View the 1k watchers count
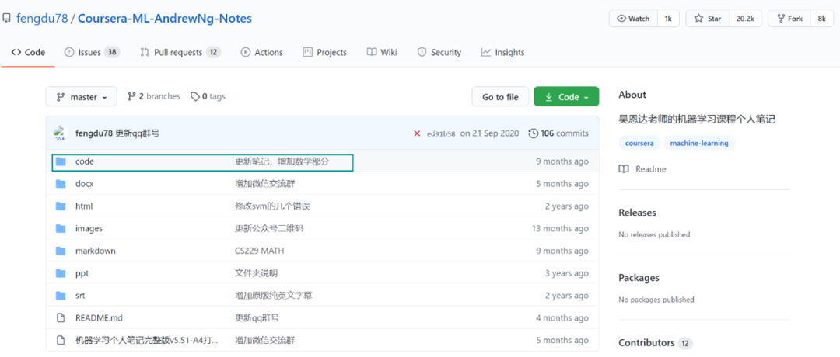The width and height of the screenshot is (840, 357). [668, 18]
